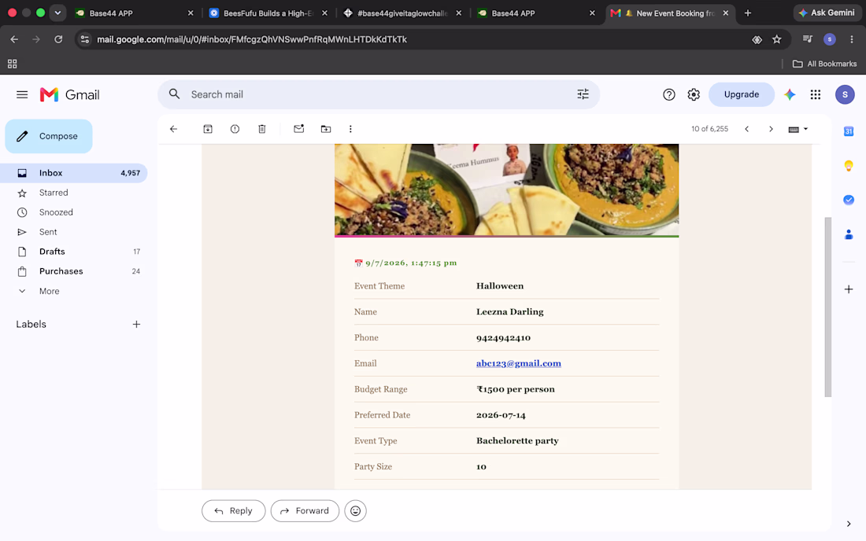
Task: Create a new label plus button
Action: 136,324
